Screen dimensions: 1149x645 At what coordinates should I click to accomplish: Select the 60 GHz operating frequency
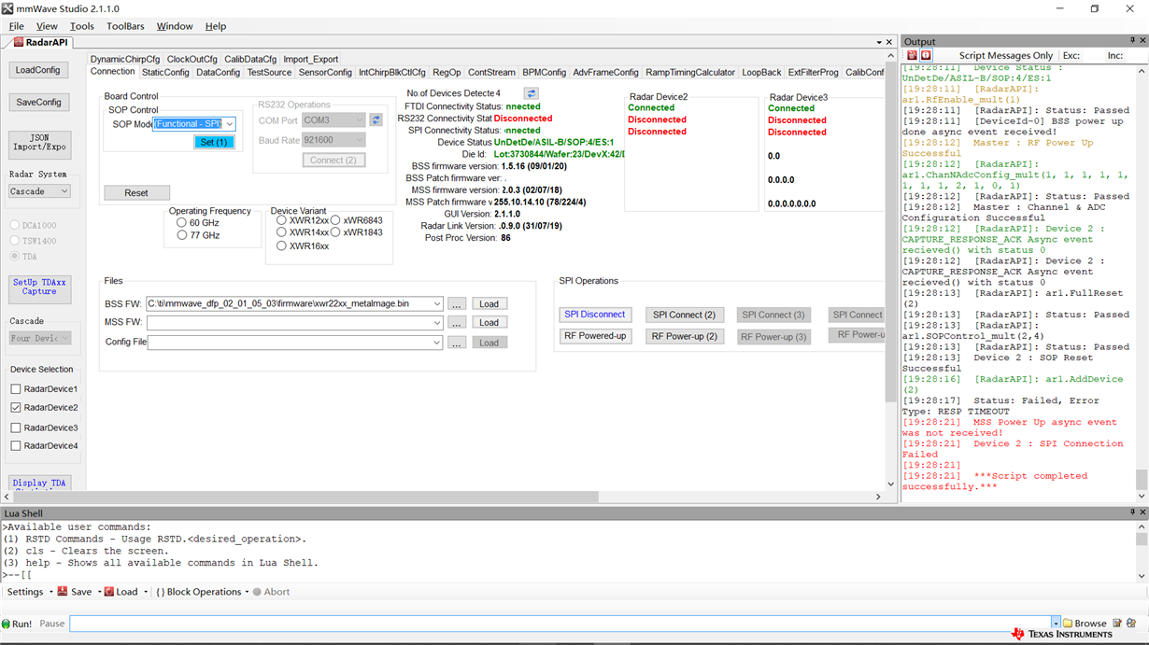click(182, 223)
